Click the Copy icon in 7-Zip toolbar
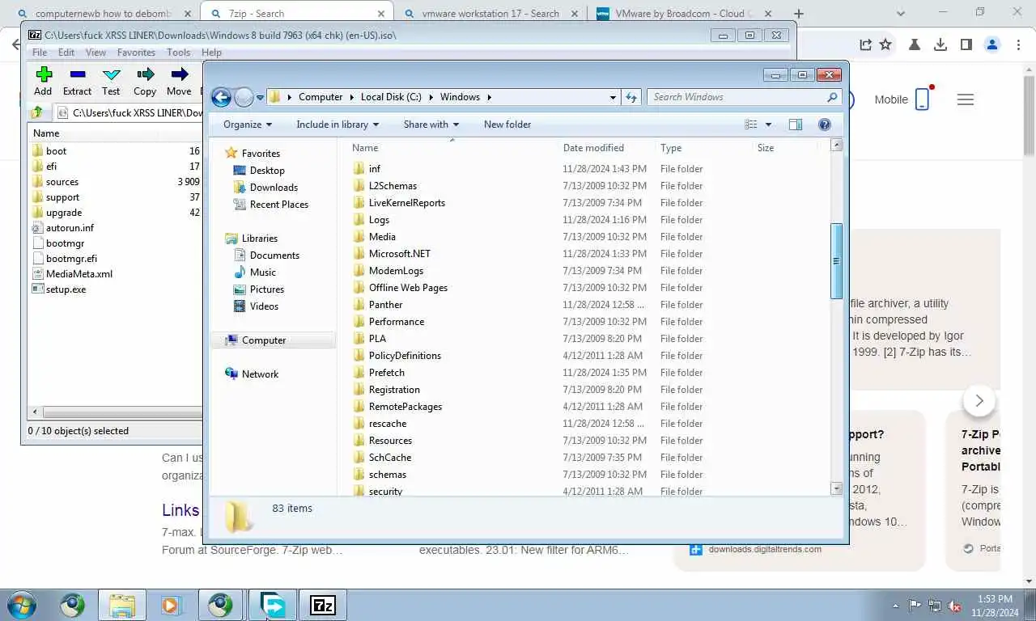Image resolution: width=1036 pixels, height=621 pixels. (145, 82)
